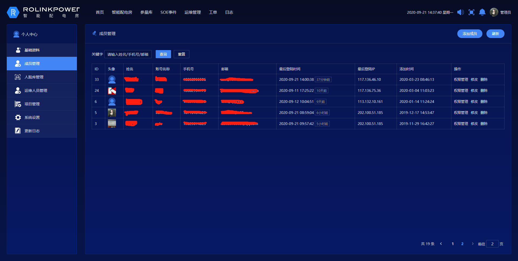The image size is (518, 261).
Task: Click 删除 for member ID 24
Action: point(484,91)
